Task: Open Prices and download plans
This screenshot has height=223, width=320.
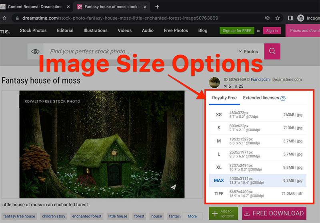Action: (303, 30)
